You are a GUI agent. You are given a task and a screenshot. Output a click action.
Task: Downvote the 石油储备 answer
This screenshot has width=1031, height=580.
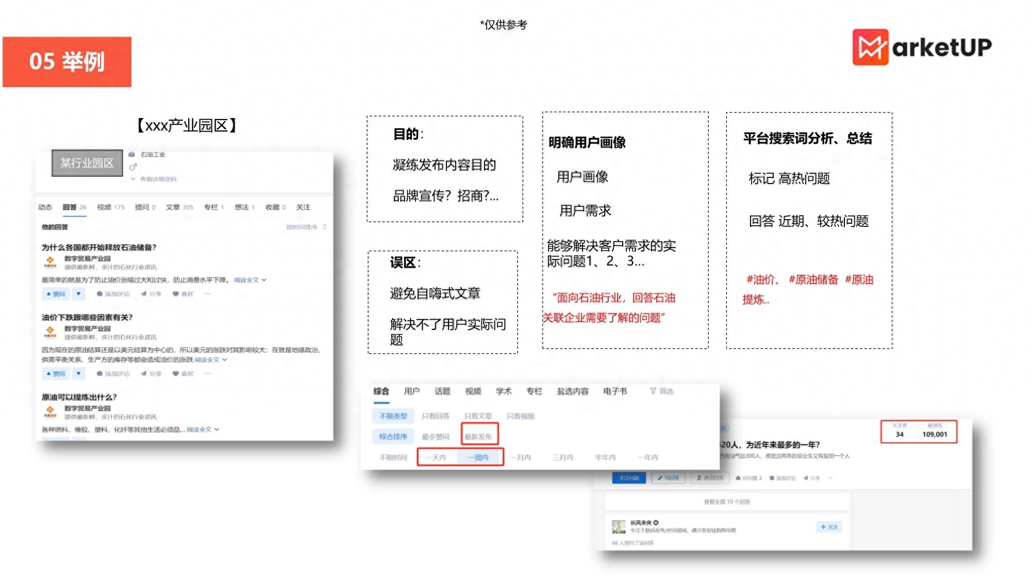[78, 294]
